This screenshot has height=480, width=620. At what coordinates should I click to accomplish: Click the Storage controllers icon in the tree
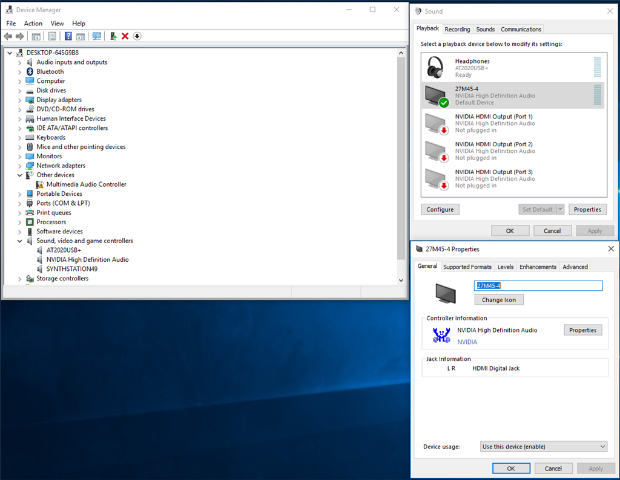coord(30,279)
